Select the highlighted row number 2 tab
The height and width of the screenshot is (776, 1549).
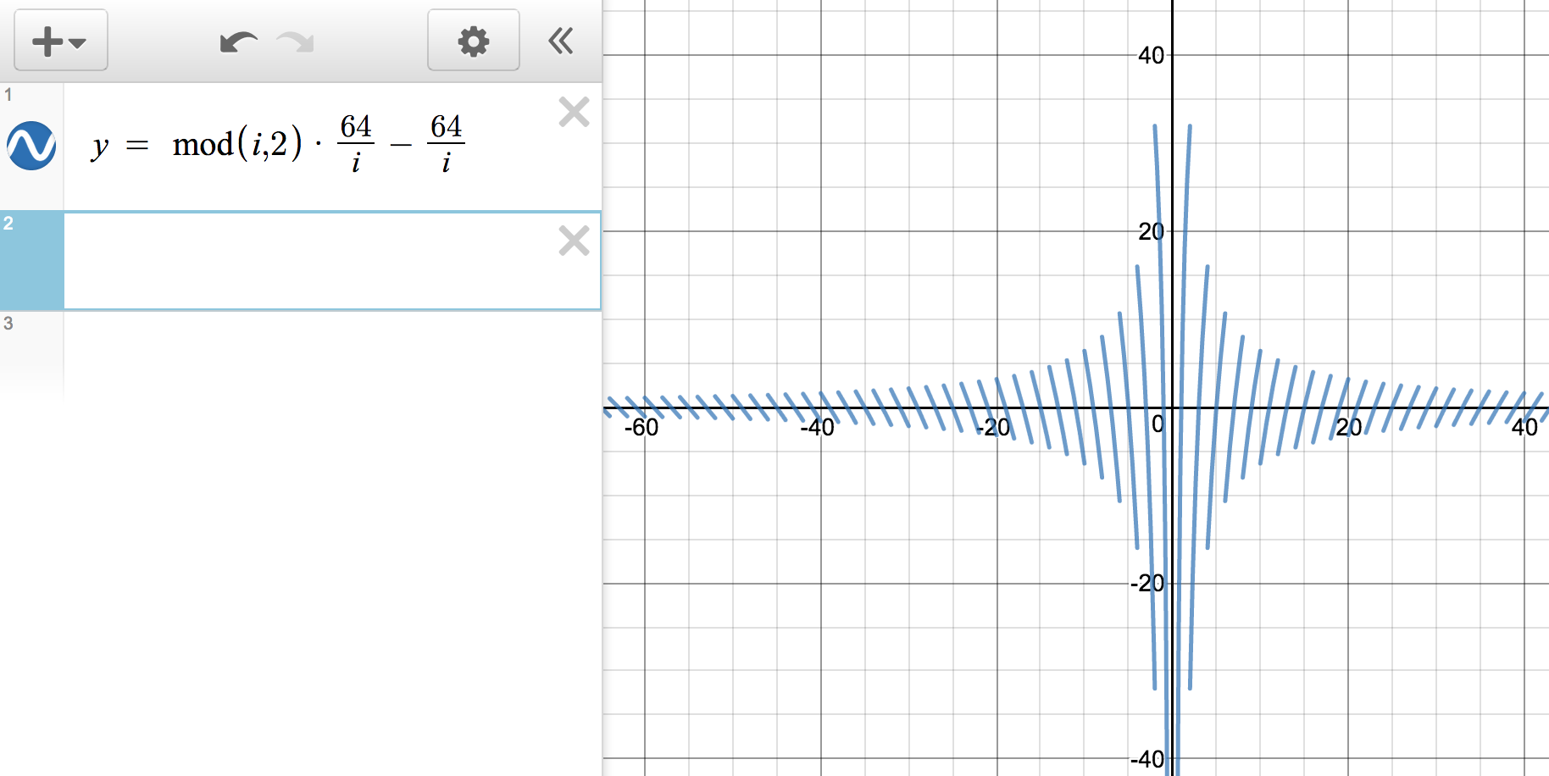[x=31, y=261]
